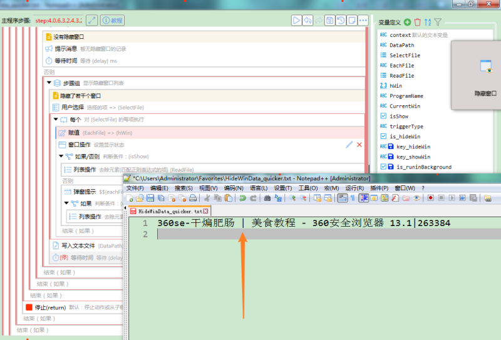Run the action with the play icon
The image size is (501, 340).
(x=296, y=21)
